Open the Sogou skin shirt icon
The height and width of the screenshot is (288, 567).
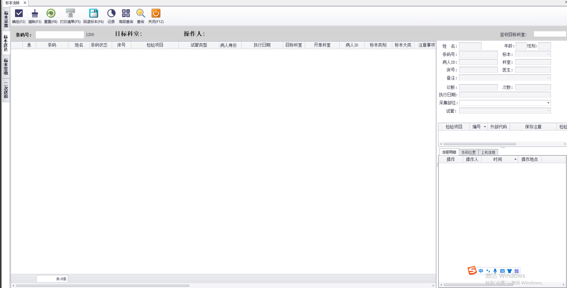click(509, 271)
